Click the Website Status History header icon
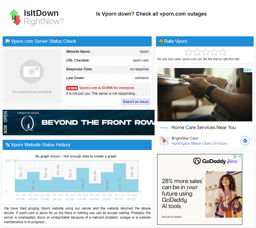 click(x=7, y=145)
